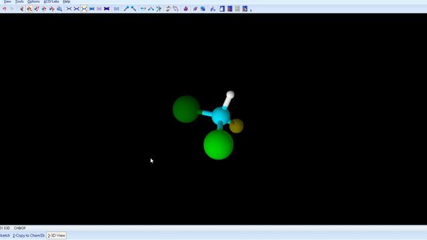Click the cyan central carbon atom
Screen dimensions: 427x240
(x=221, y=115)
